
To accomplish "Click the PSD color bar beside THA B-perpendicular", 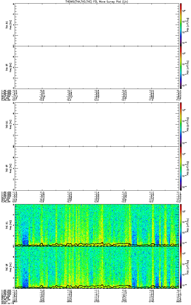I will tap(181, 25).
